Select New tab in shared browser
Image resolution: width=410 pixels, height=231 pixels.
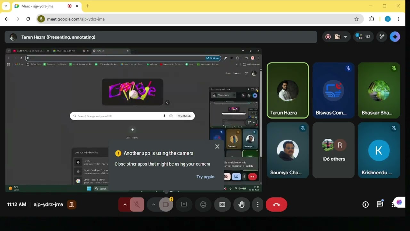(x=111, y=51)
